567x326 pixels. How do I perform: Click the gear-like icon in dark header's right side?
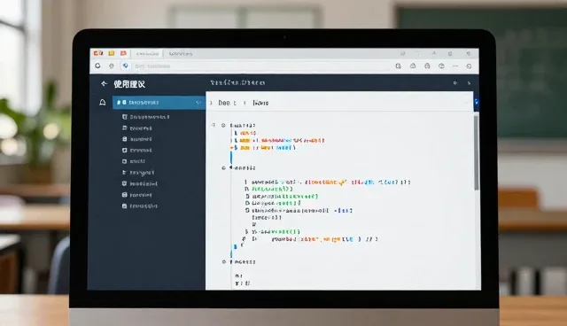[x=455, y=82]
